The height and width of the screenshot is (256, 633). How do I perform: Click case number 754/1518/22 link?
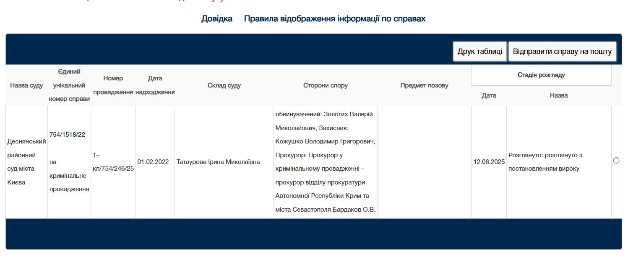(x=67, y=134)
